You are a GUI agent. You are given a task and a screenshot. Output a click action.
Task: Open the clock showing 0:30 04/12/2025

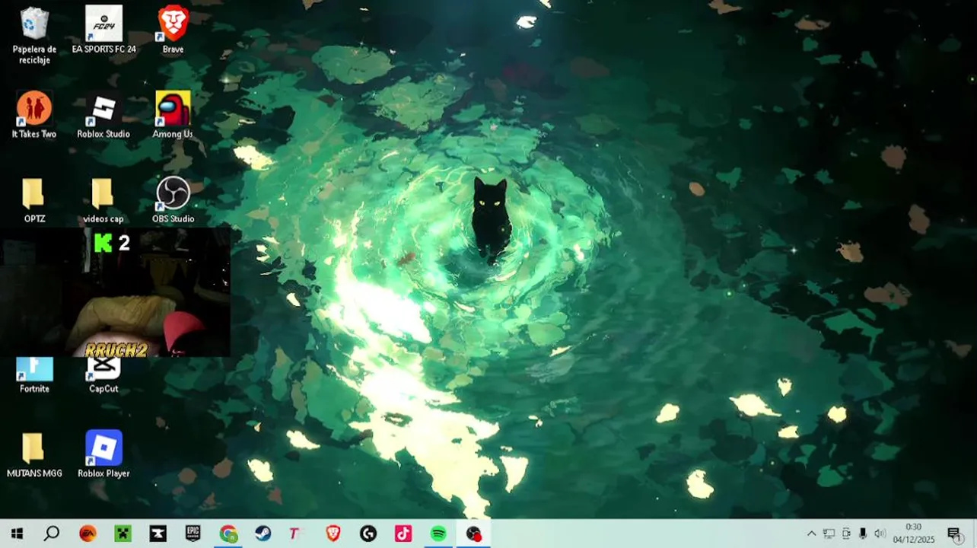point(913,534)
